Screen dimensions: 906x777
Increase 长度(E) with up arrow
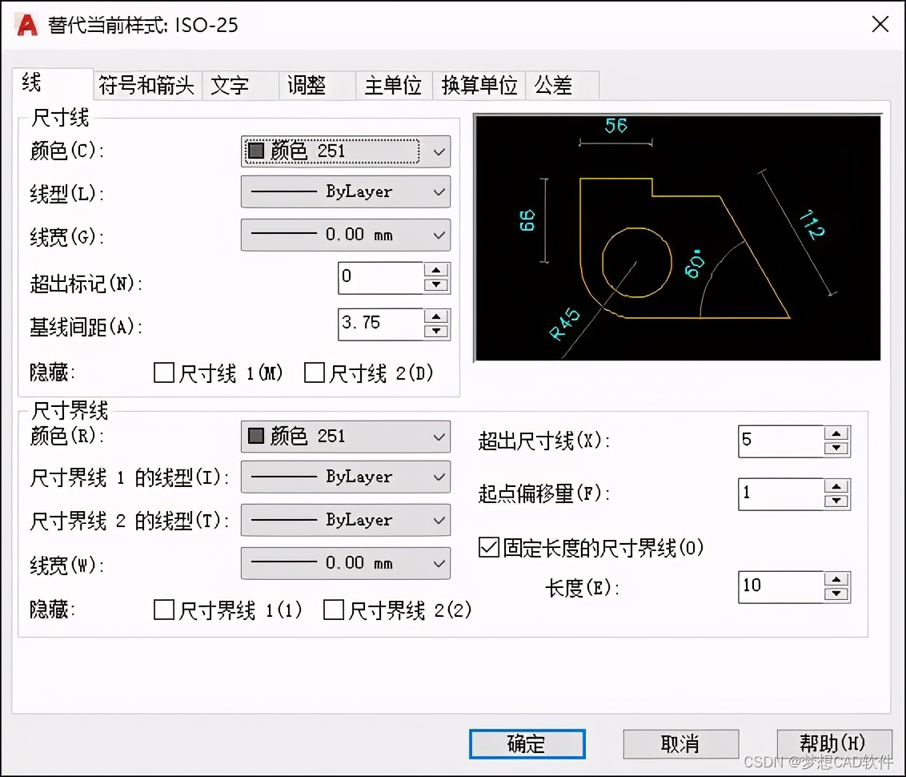[836, 579]
